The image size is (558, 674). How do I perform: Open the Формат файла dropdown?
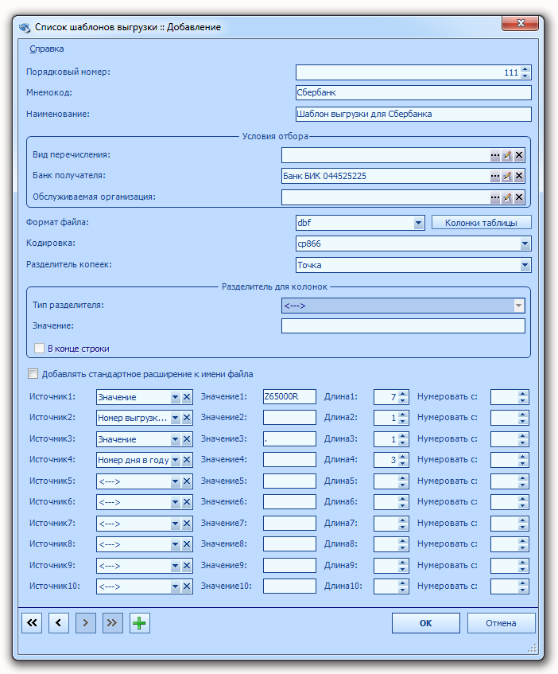tap(418, 223)
